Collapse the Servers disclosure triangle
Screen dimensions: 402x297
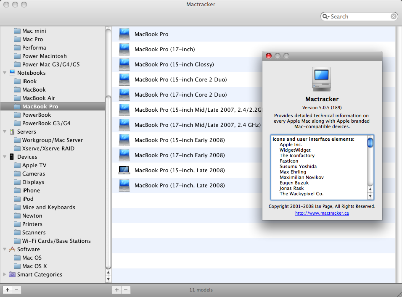click(5, 131)
